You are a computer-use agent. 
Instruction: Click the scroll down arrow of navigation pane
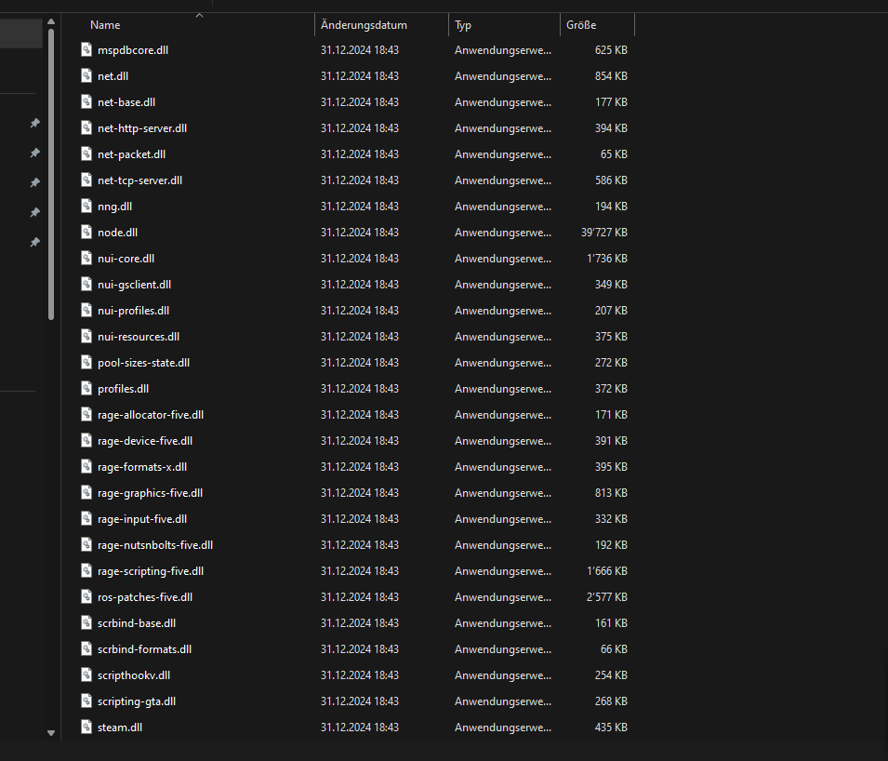(51, 733)
